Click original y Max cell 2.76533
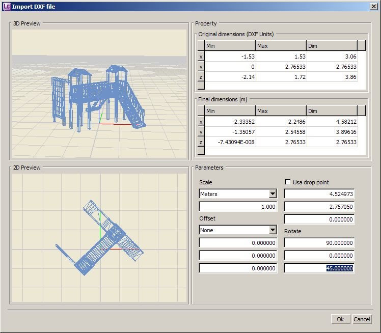 [x=281, y=67]
